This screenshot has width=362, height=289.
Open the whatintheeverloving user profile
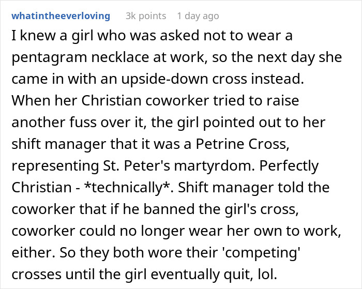(61, 16)
